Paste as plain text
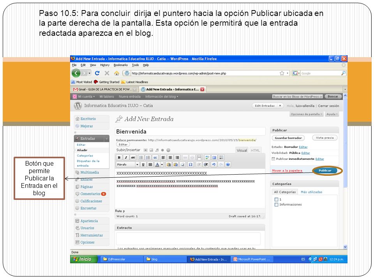Image resolution: width=374 pixels, height=280 pixels. (169, 164)
